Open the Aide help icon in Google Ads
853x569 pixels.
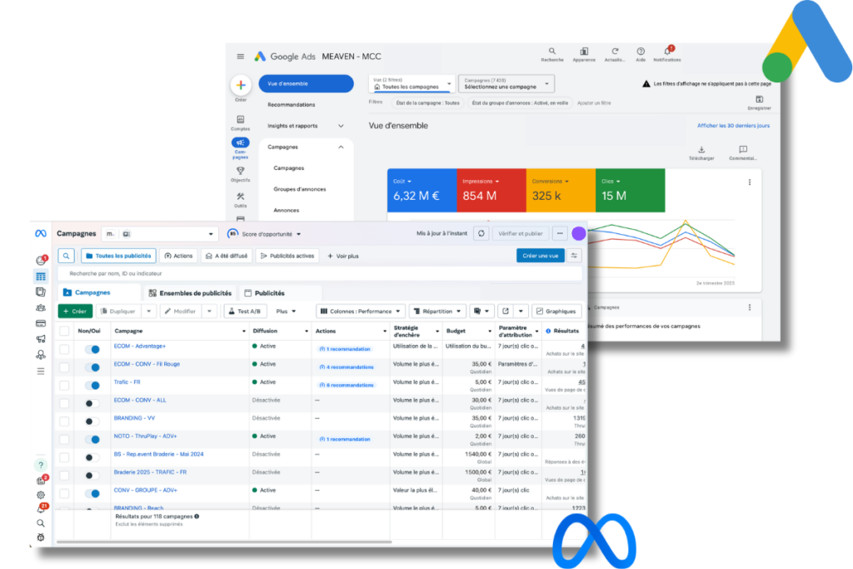coord(641,52)
